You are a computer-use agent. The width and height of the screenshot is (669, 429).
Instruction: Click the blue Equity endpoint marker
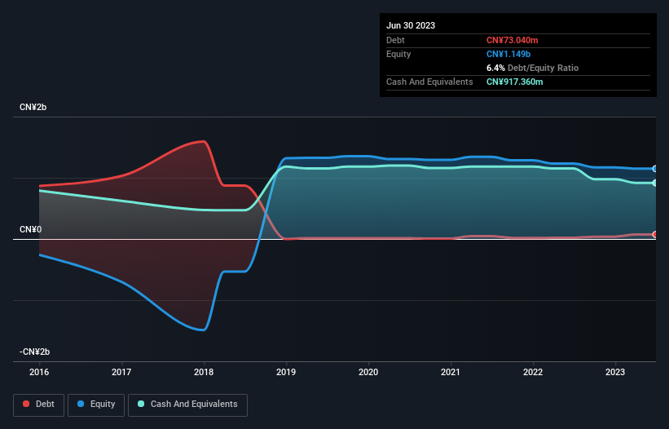point(654,169)
